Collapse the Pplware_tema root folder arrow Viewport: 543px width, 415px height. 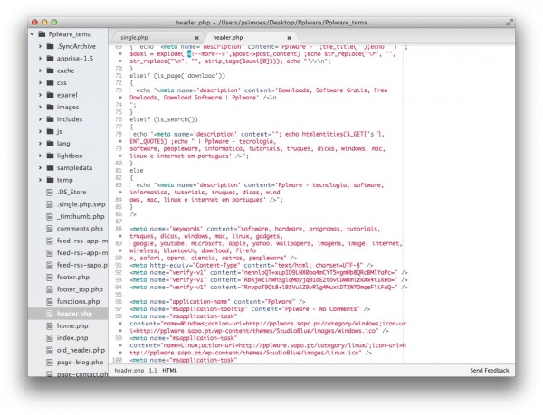pyautogui.click(x=33, y=34)
